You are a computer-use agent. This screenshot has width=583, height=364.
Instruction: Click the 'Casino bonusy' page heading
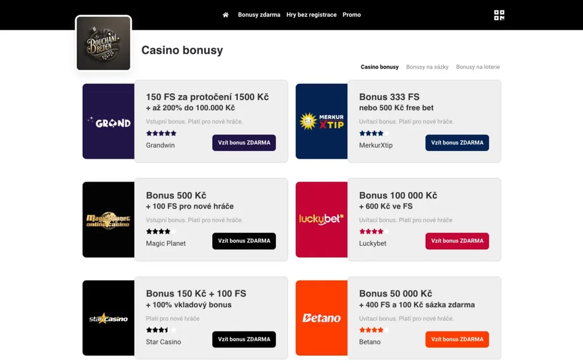pos(182,50)
